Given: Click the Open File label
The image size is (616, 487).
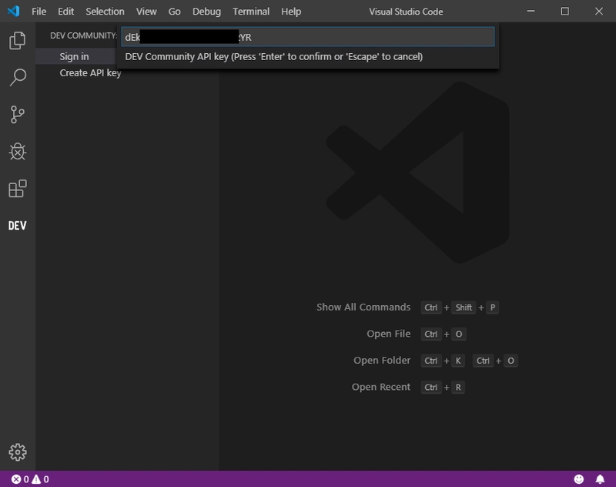Looking at the screenshot, I should coord(388,334).
